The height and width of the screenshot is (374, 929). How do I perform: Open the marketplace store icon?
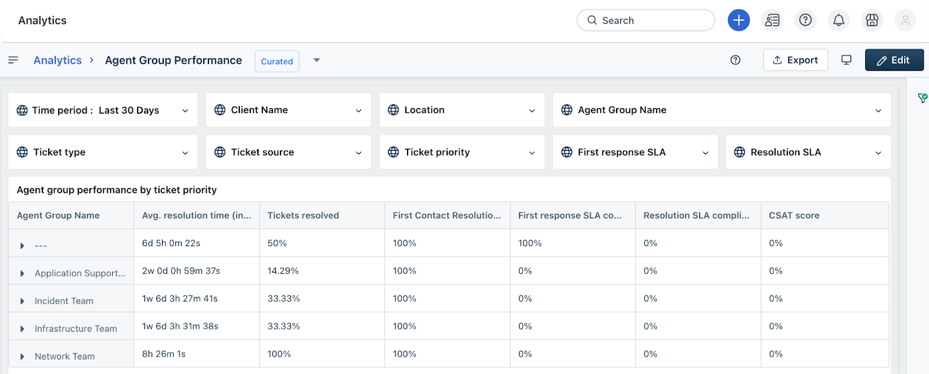point(872,20)
